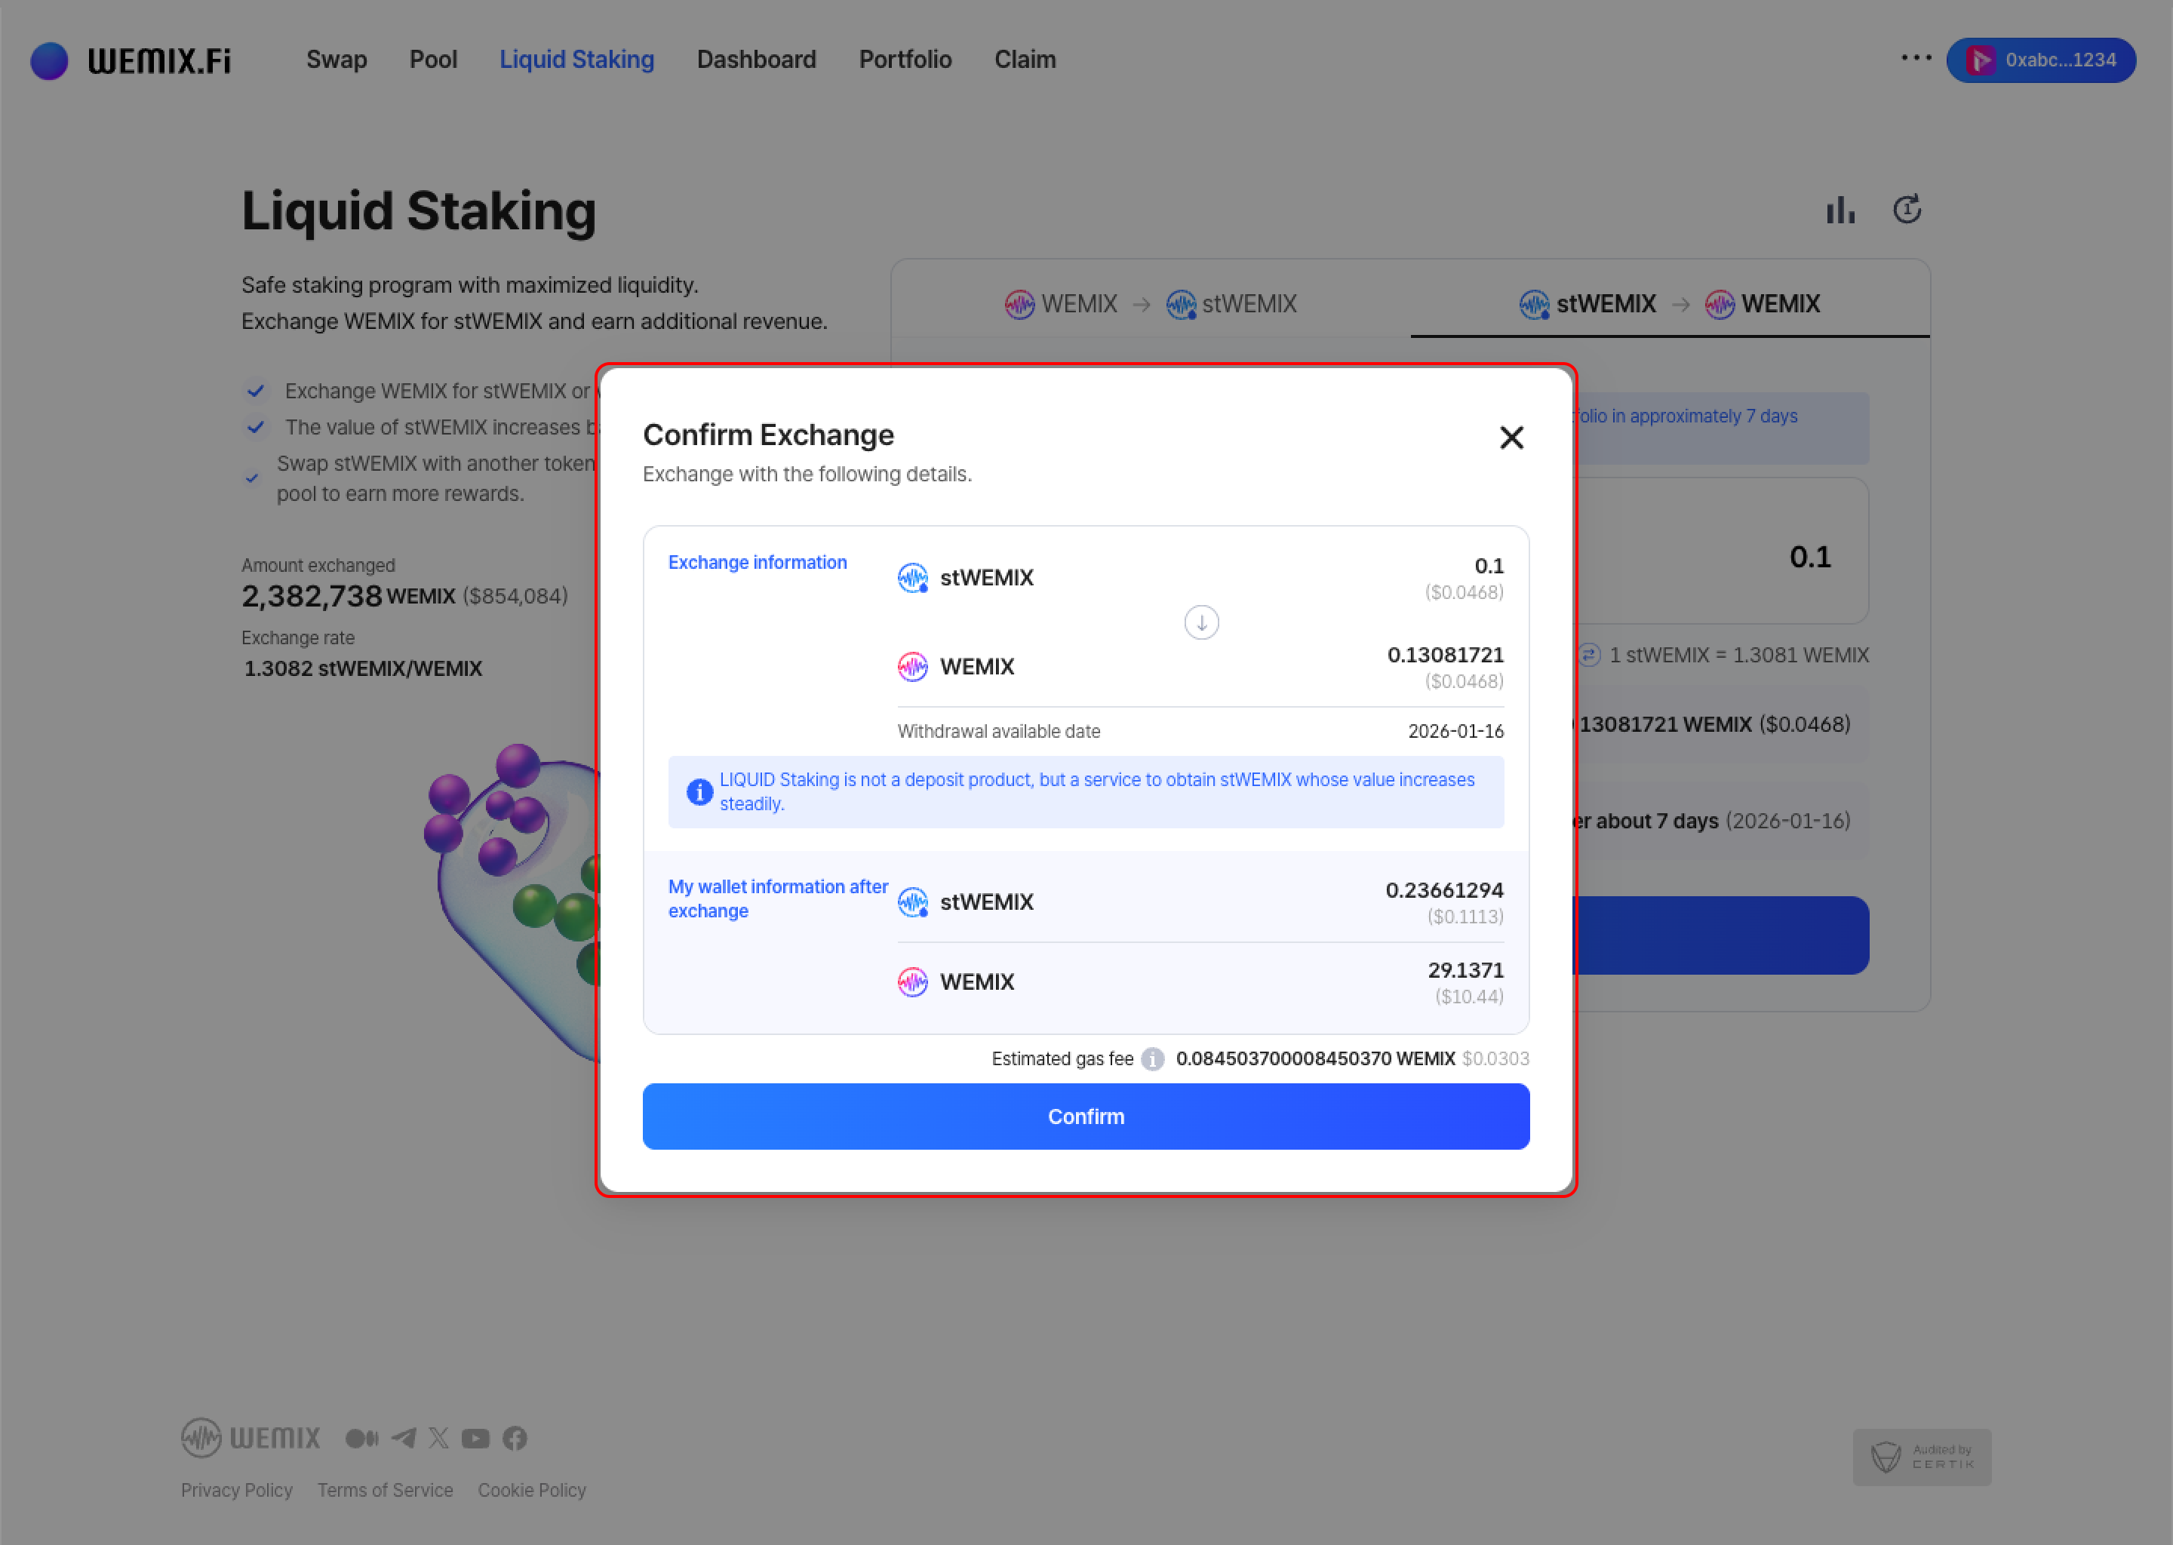Open the Swap page
The image size is (2173, 1545).
336,60
